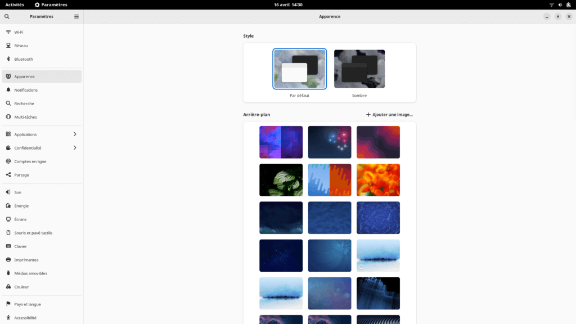Click the search icon in Paramètres sidebar
Viewport: 576px width, 324px height.
pyautogui.click(x=7, y=16)
